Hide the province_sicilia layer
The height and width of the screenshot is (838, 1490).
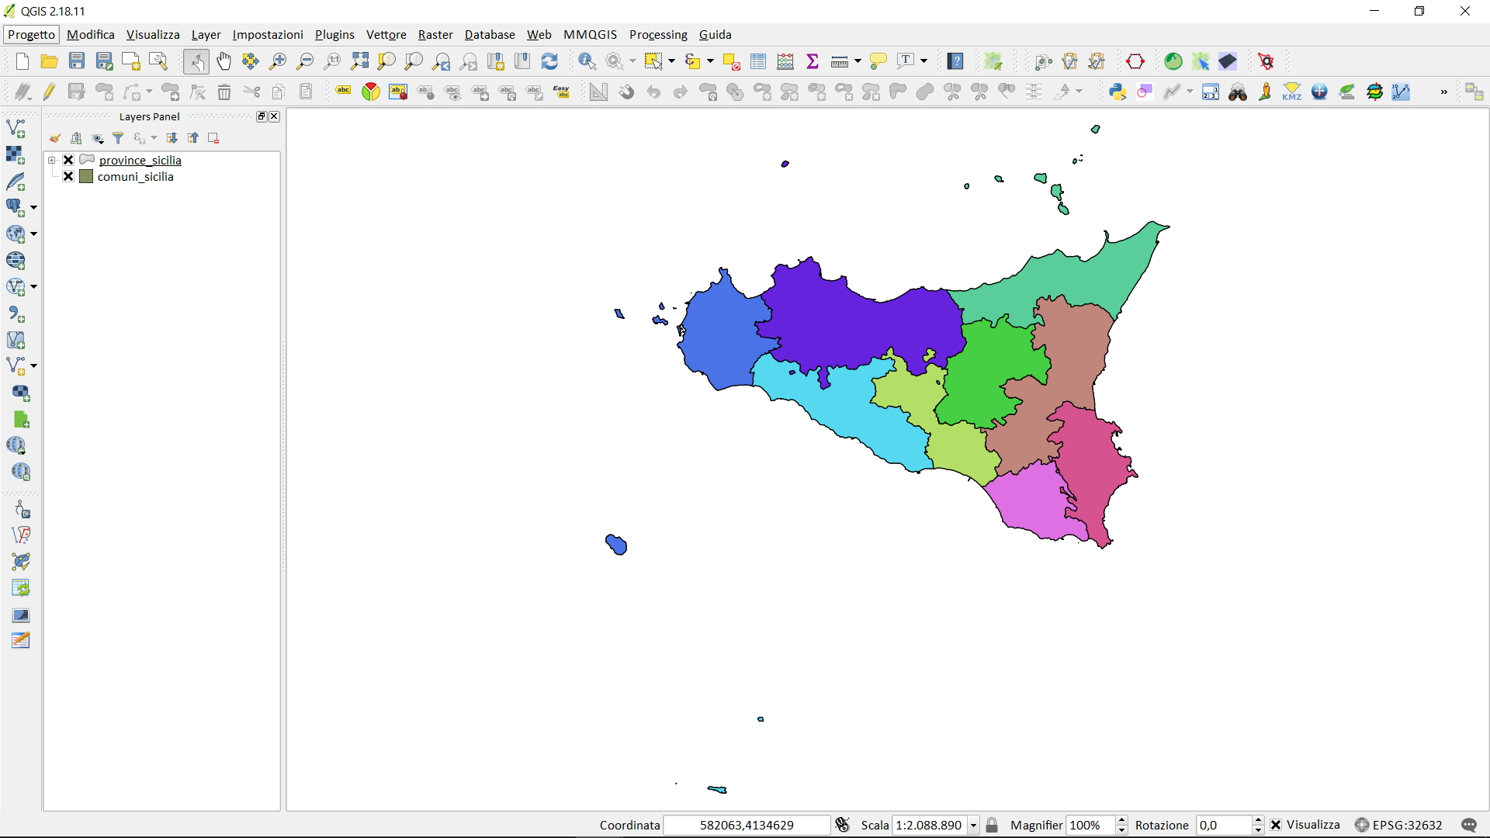(68, 160)
